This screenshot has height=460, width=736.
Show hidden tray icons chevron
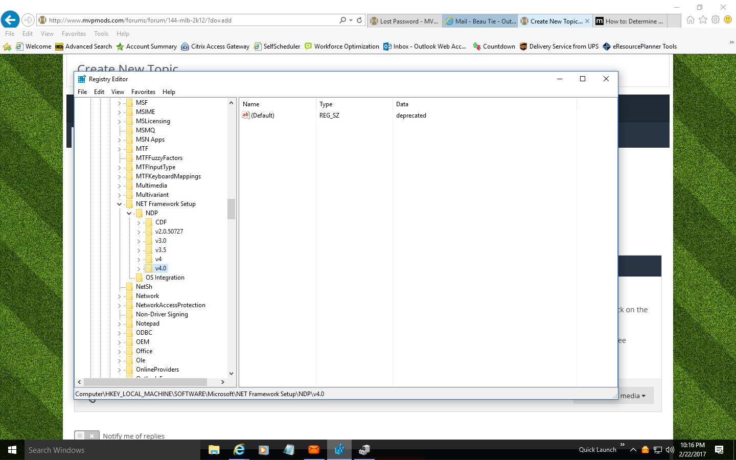[x=633, y=450]
